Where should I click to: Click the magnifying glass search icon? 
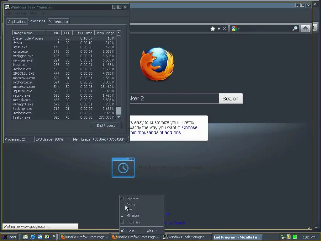(x=295, y=29)
